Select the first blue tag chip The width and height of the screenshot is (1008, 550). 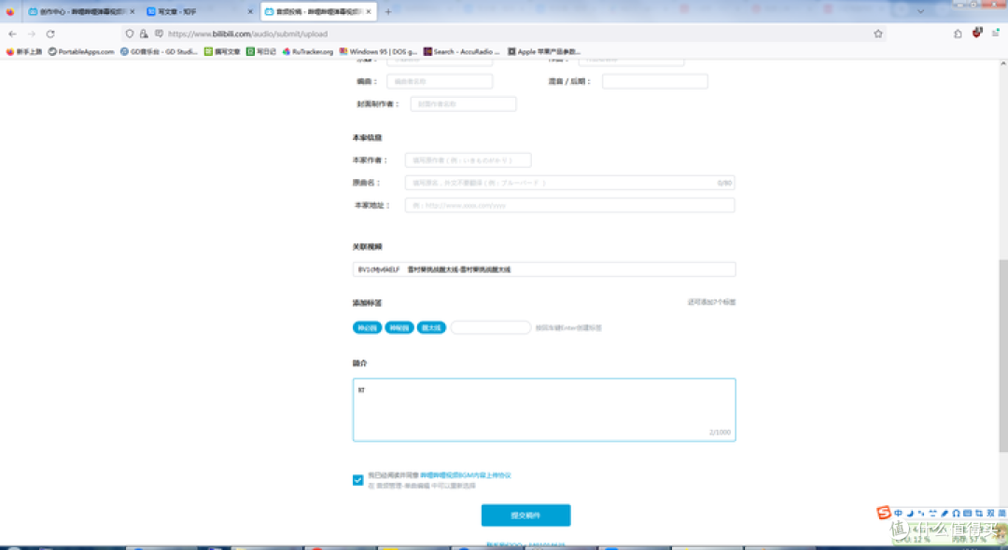pos(367,328)
